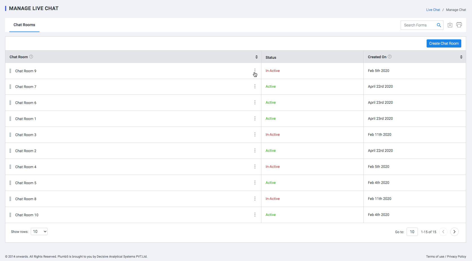The width and height of the screenshot is (472, 261).
Task: Open the three-dot menu for Chat Room 7
Action: [255, 86]
